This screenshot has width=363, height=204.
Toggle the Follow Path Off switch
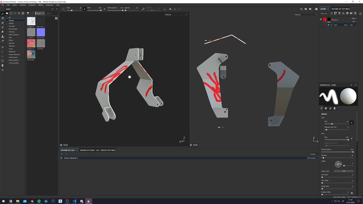pos(344,171)
